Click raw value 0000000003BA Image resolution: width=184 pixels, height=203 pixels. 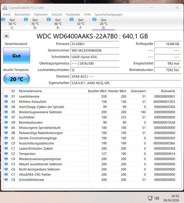[x=164, y=143]
